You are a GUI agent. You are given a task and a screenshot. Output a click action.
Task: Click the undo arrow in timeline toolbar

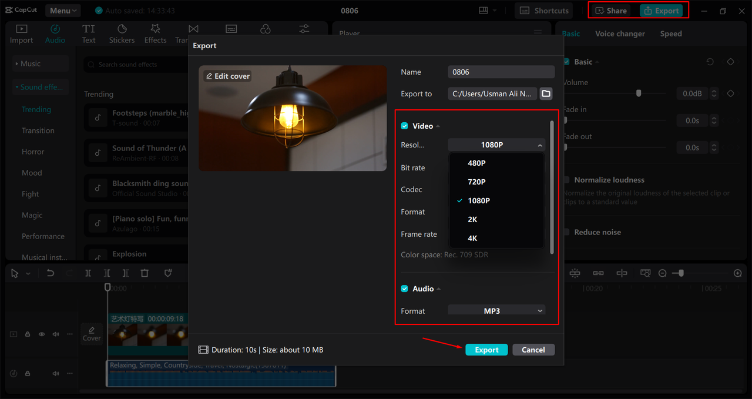point(51,273)
